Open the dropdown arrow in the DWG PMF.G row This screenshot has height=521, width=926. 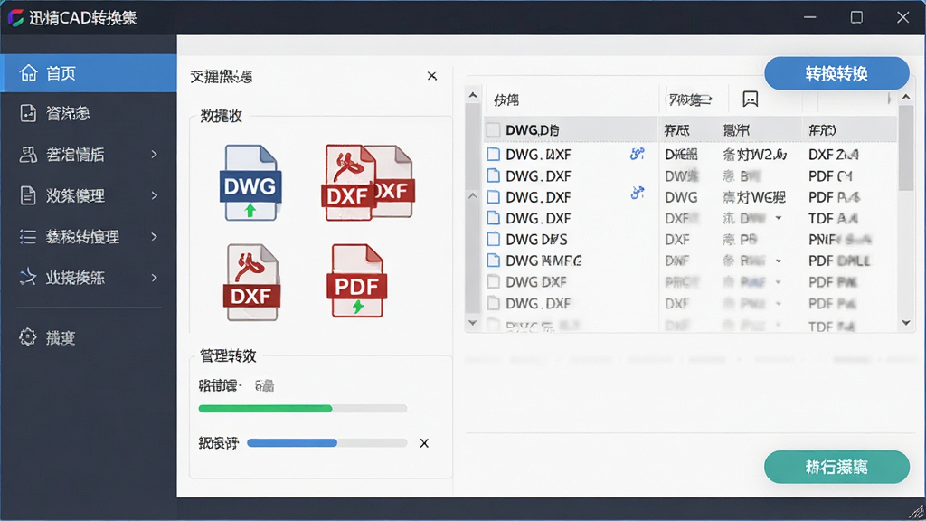tap(779, 261)
